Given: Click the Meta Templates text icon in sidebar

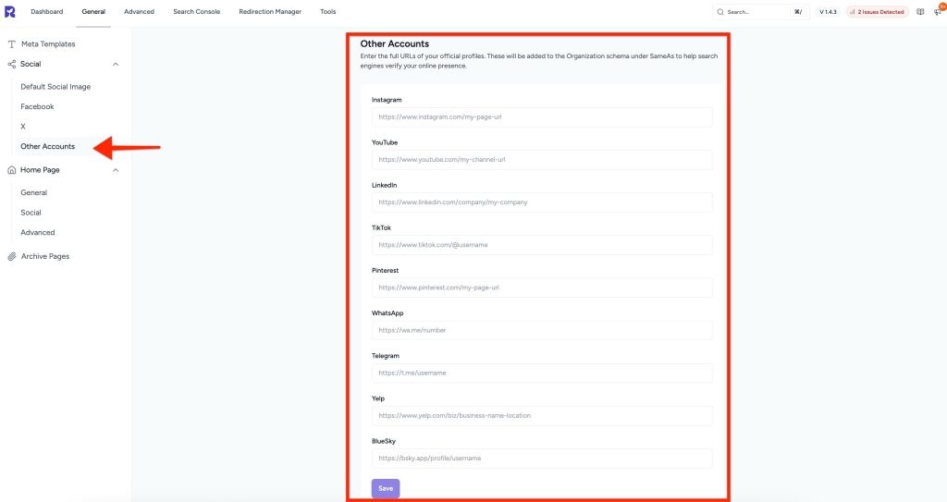Looking at the screenshot, I should pos(12,44).
